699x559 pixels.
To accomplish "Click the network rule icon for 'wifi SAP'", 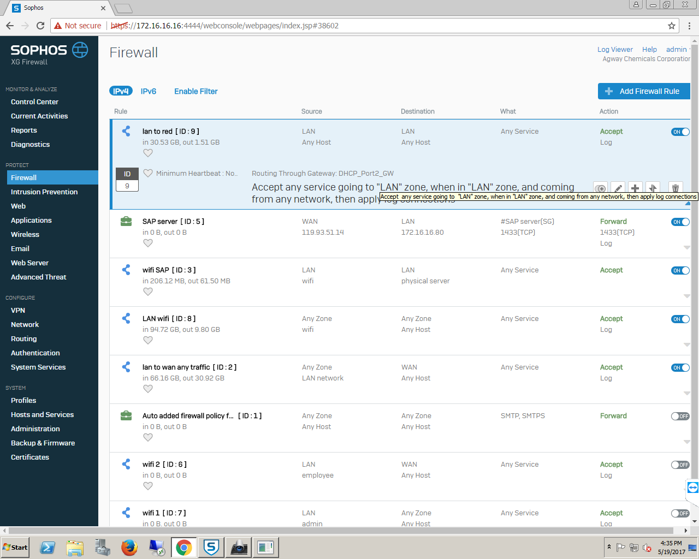I will pos(126,270).
